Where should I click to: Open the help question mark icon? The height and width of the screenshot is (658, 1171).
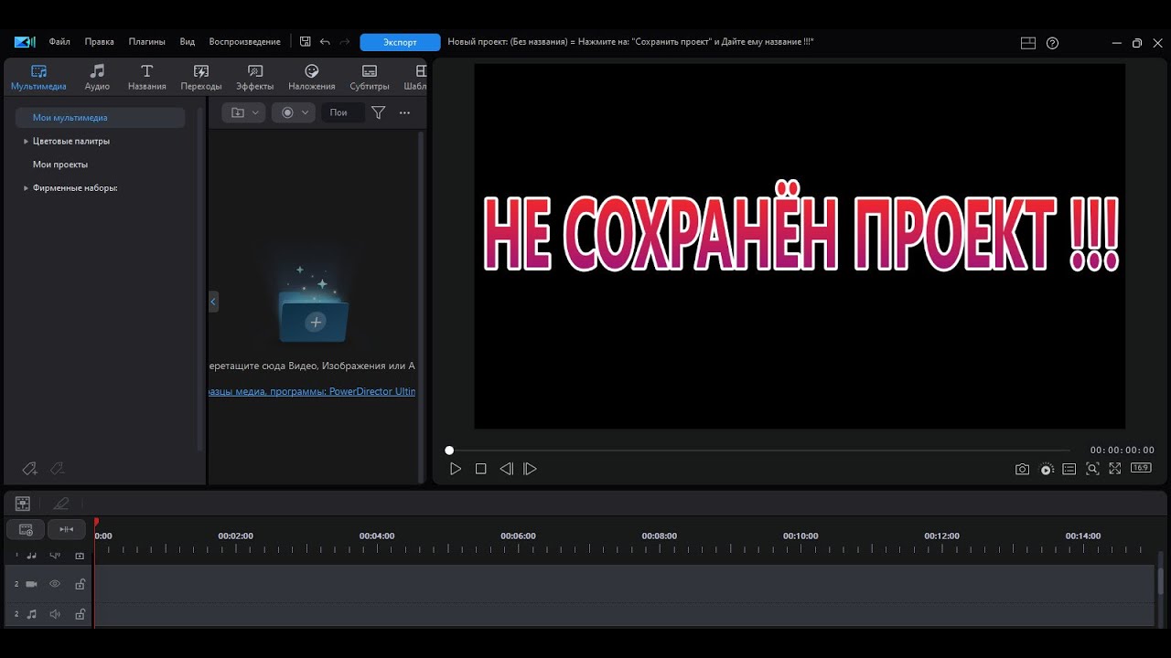coord(1052,43)
